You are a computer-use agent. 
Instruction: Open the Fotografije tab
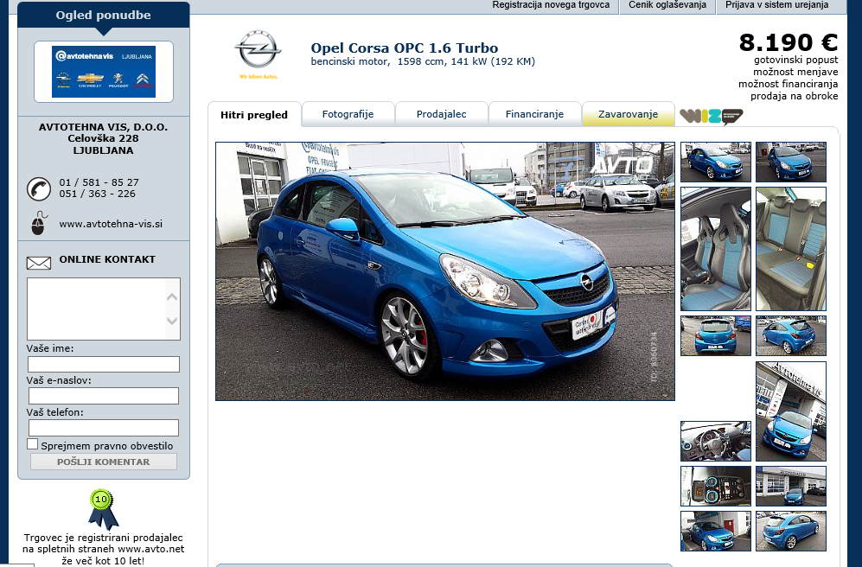[x=348, y=114]
